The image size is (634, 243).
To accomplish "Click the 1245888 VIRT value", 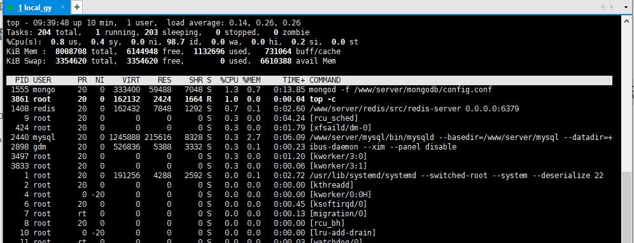I will pyautogui.click(x=125, y=137).
